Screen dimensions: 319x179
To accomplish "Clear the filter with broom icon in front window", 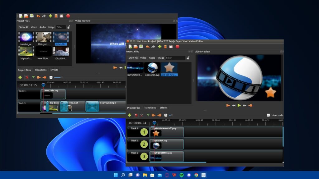I will click(188, 58).
